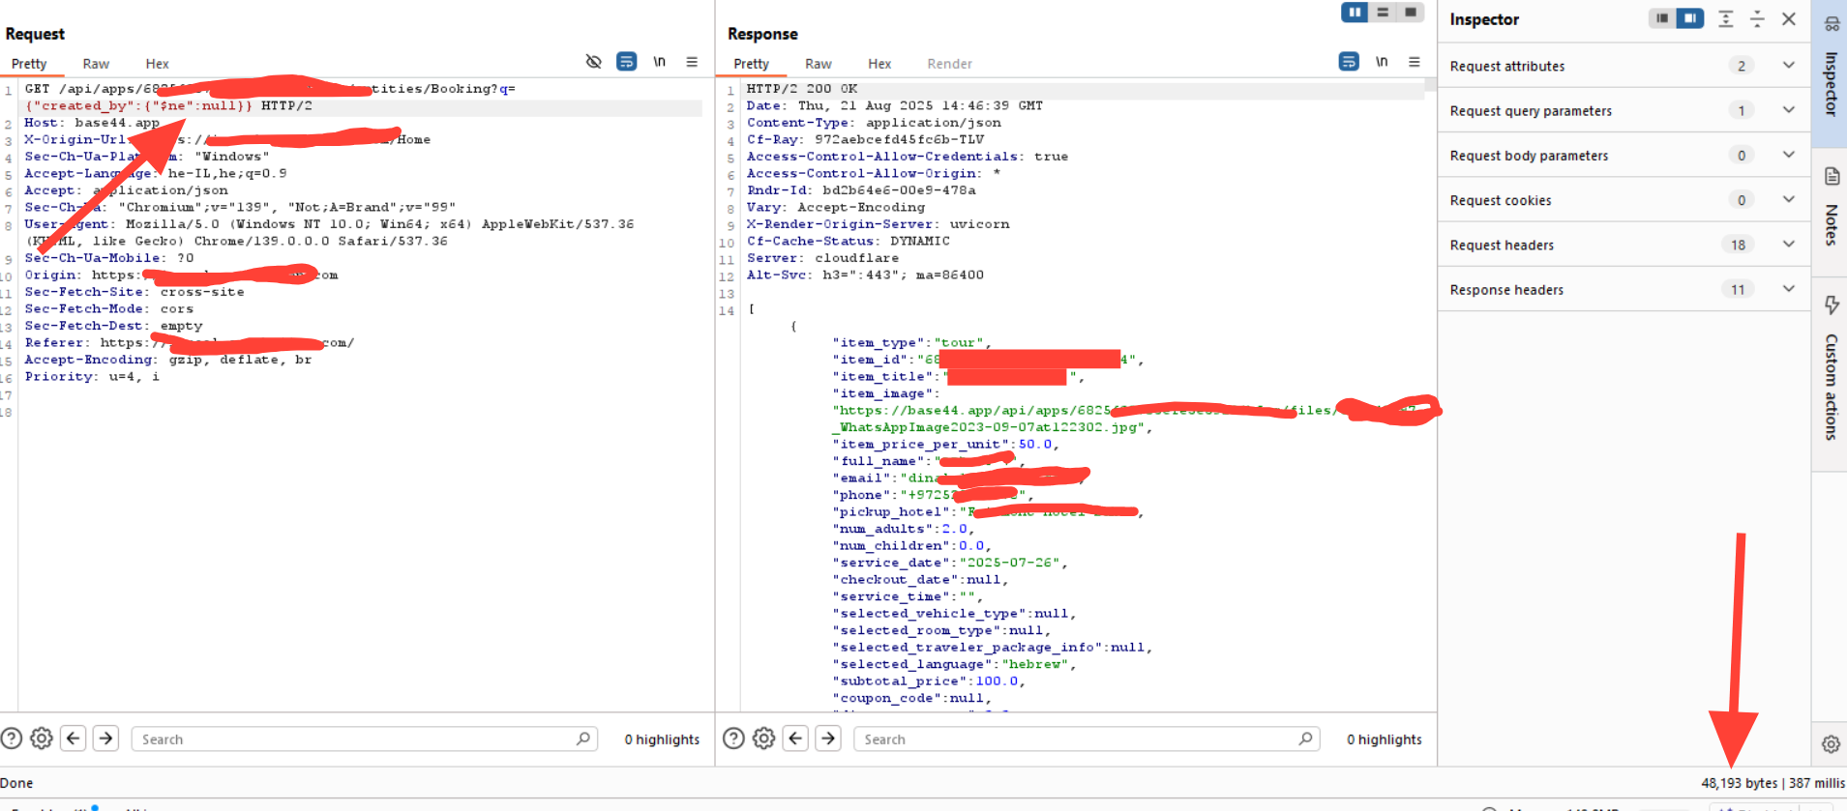1847x811 pixels.
Task: Go to previous match in Request search
Action: click(74, 739)
